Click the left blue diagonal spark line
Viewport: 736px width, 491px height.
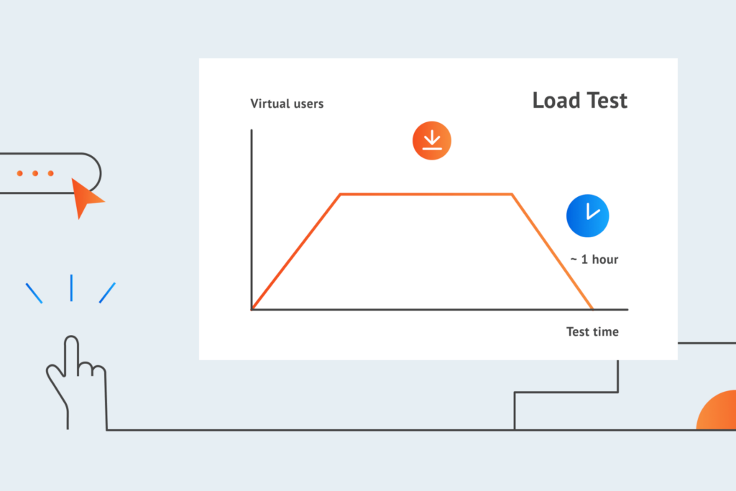pyautogui.click(x=34, y=293)
